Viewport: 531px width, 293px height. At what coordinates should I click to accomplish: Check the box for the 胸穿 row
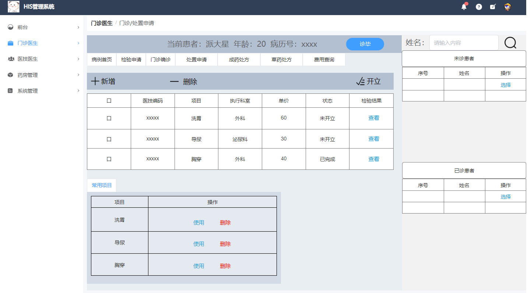click(x=109, y=159)
